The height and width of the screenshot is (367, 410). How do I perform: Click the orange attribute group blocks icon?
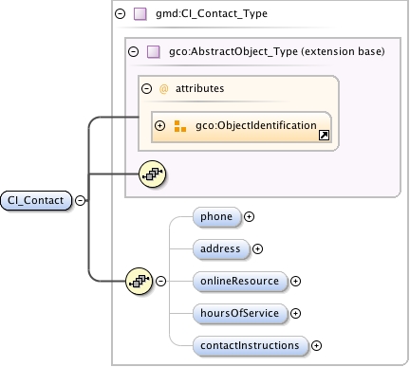tap(180, 126)
